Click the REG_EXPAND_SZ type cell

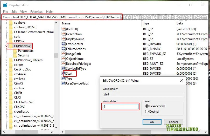point(155,54)
